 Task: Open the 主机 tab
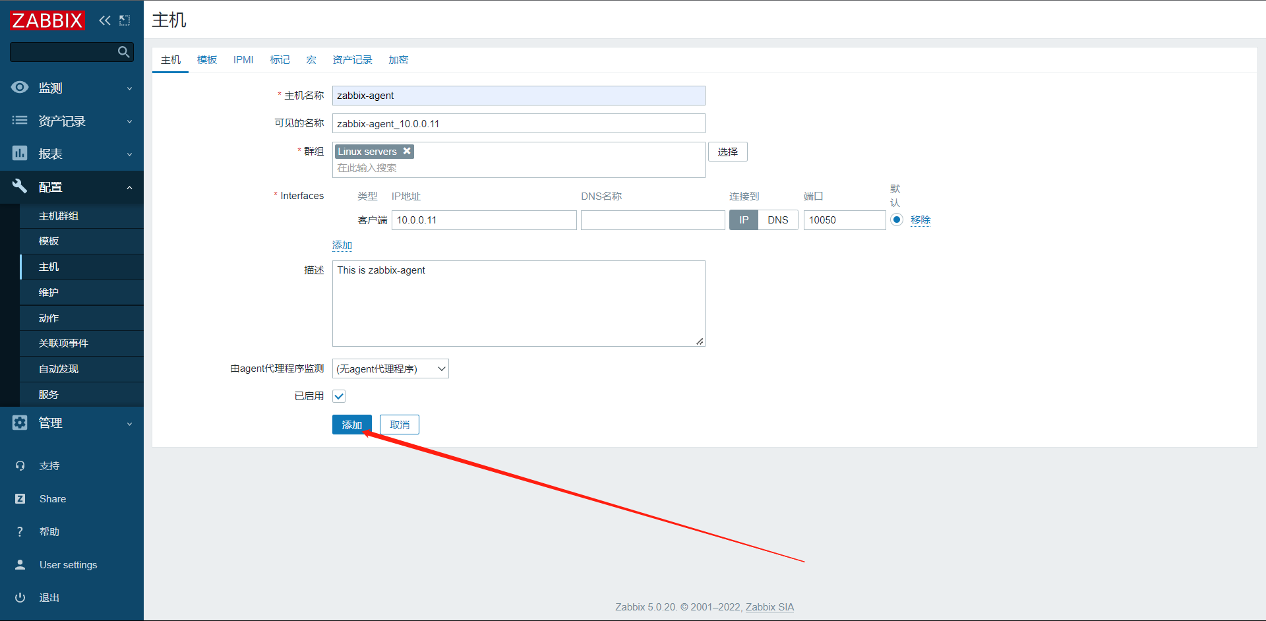171,59
